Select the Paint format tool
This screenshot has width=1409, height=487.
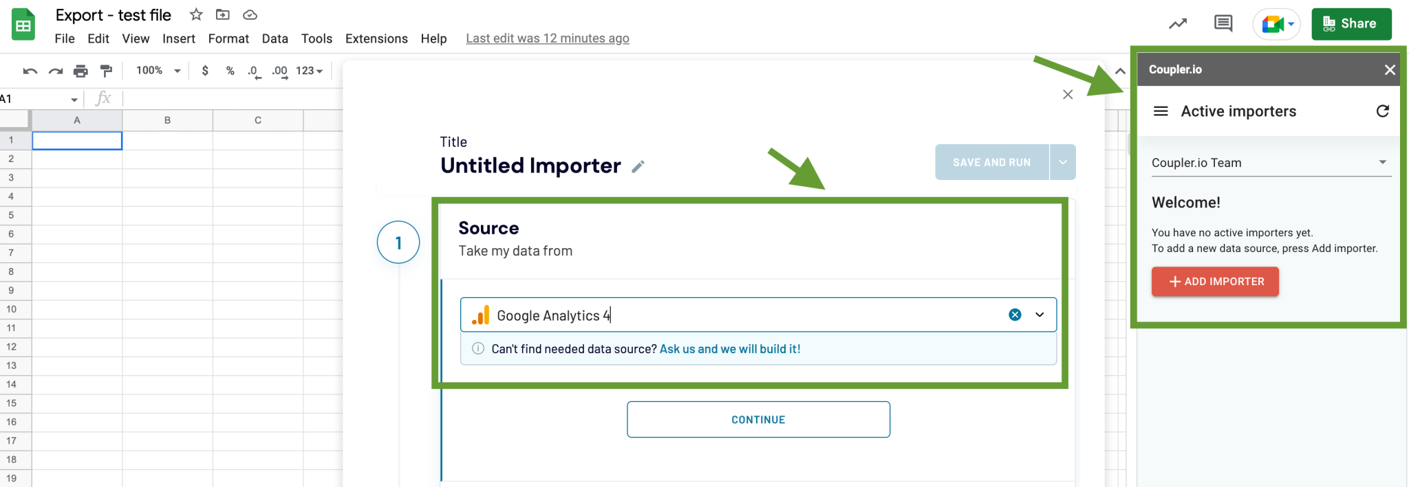click(x=106, y=70)
